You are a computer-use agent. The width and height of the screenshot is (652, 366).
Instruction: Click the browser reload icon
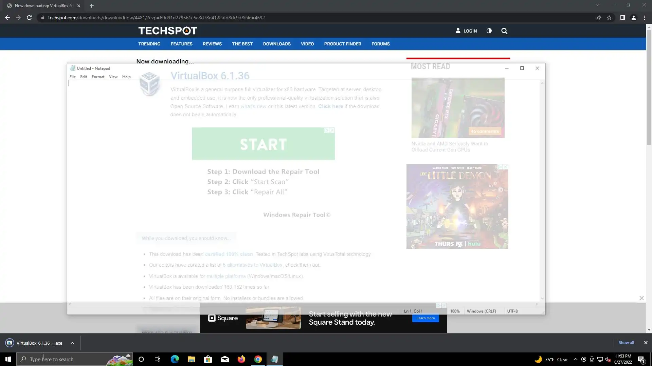coord(29,18)
